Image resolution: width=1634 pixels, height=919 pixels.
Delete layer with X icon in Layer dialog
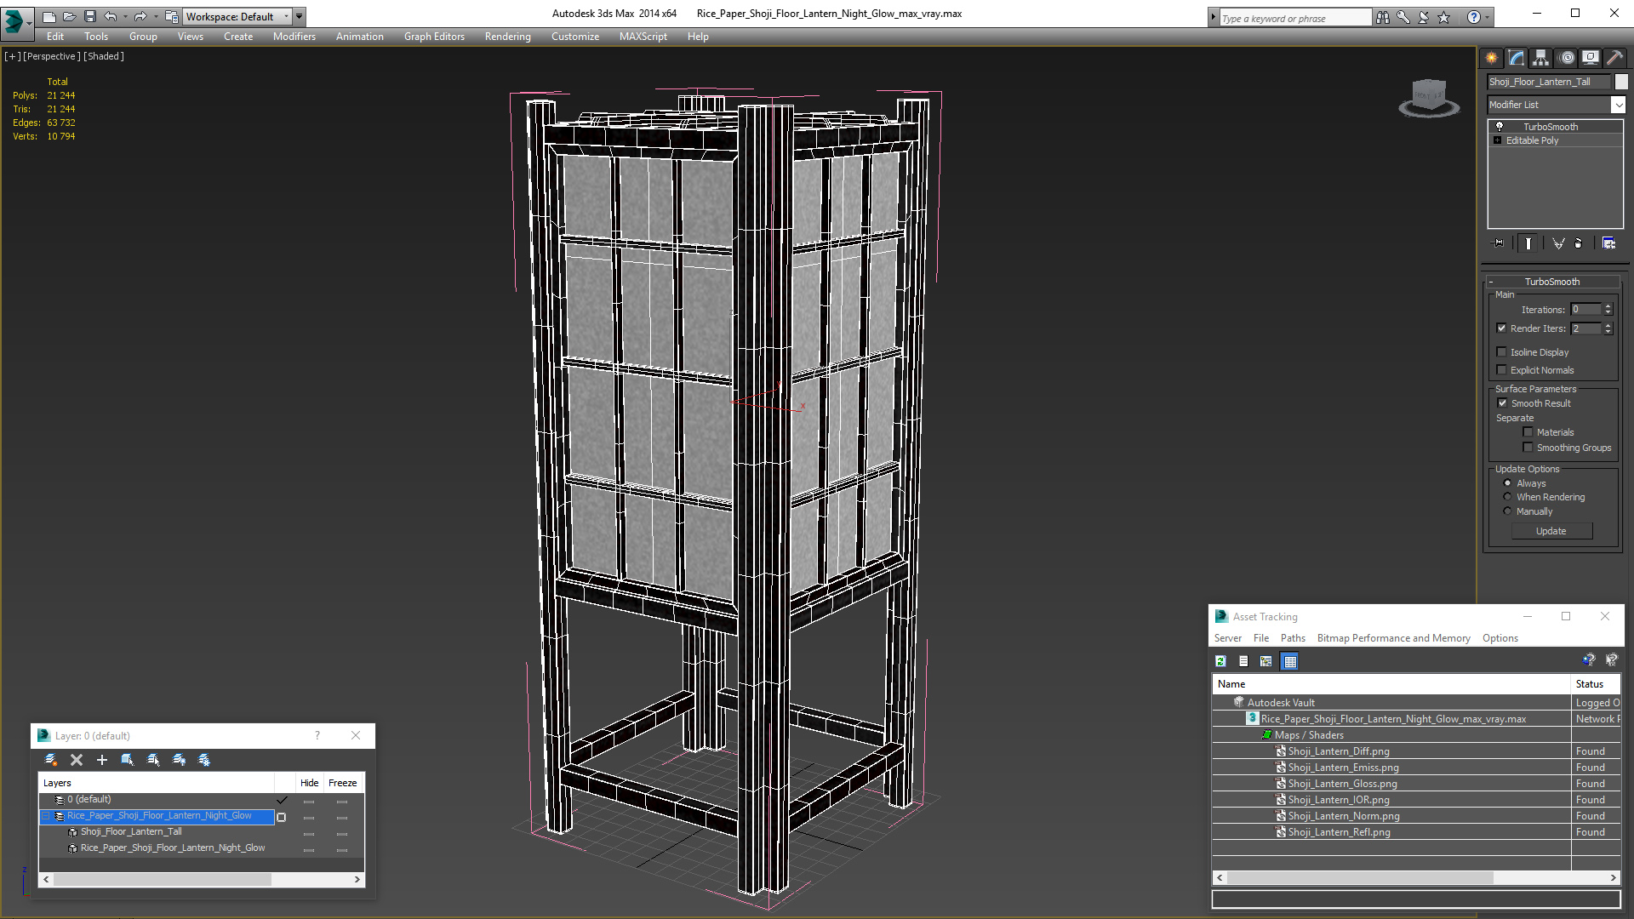coord(77,760)
